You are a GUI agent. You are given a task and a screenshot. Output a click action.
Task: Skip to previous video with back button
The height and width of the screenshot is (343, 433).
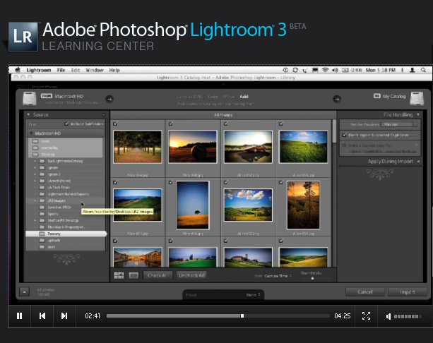pos(42,316)
